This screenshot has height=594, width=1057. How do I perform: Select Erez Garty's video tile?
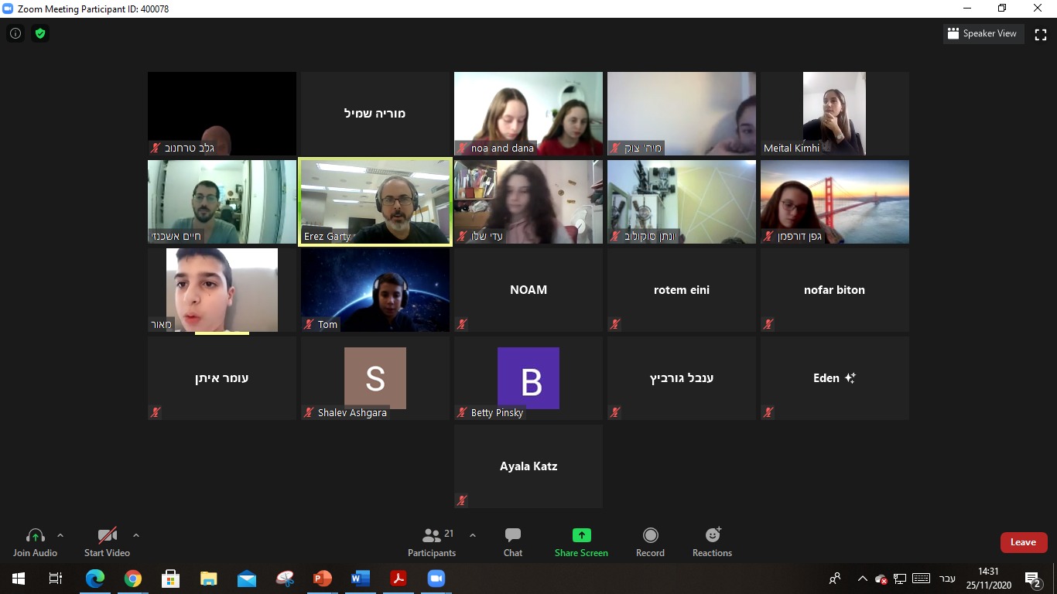coord(375,202)
